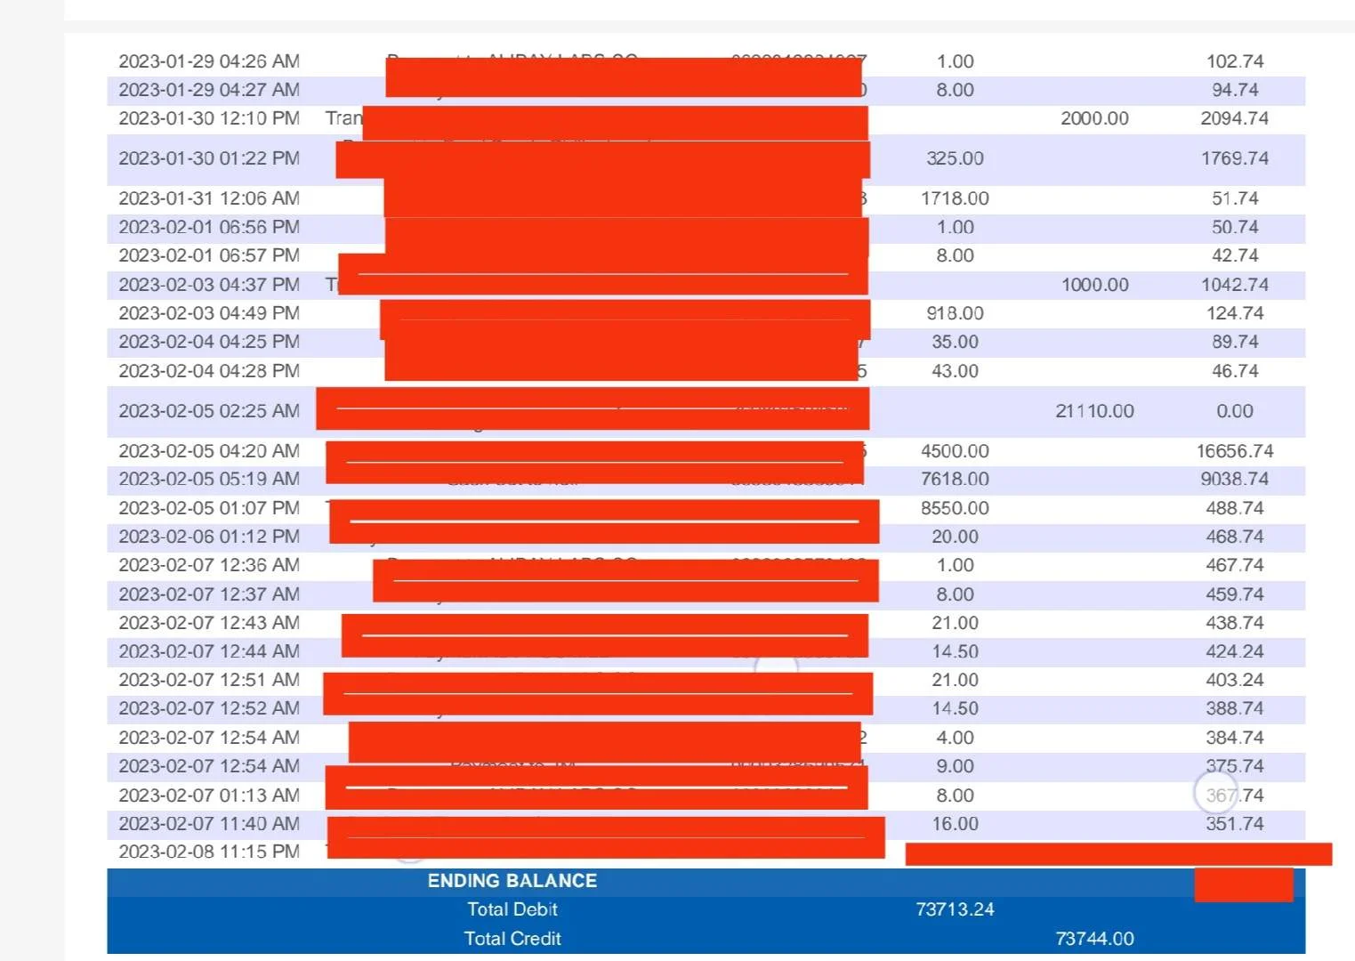
Task: Click the 21110.00 credit amount
Action: (x=1094, y=411)
